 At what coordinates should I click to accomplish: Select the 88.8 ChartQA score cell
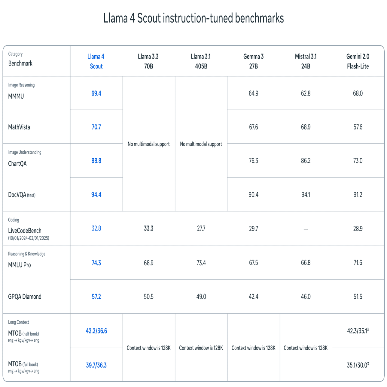coord(96,161)
